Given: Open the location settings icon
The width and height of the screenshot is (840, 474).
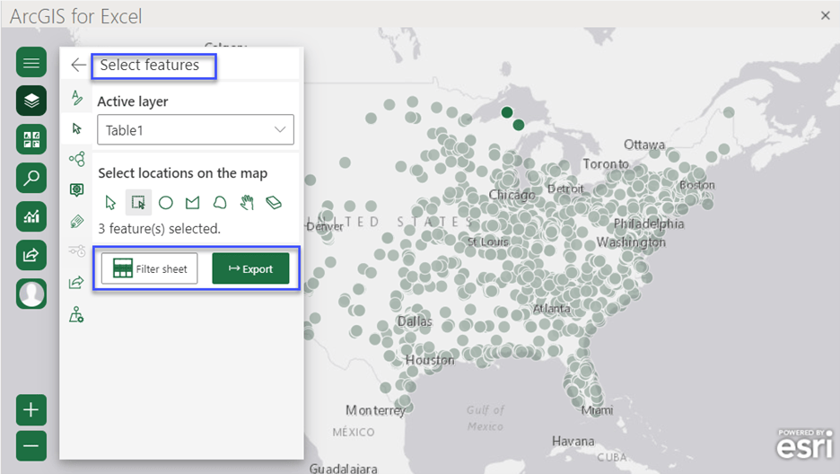Looking at the screenshot, I should (76, 314).
